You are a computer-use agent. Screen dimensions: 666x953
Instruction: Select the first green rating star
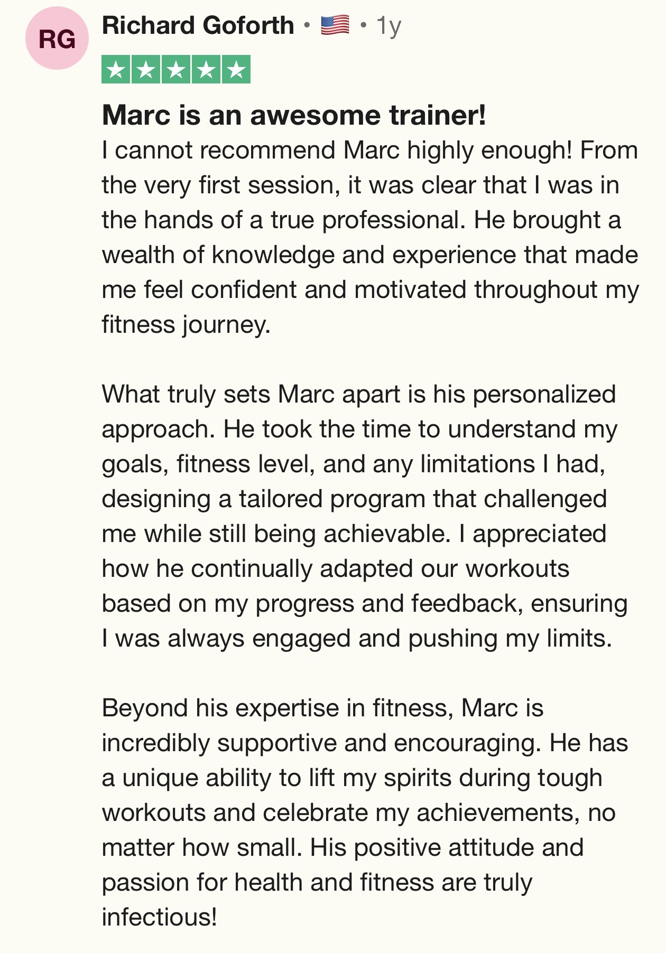[116, 70]
